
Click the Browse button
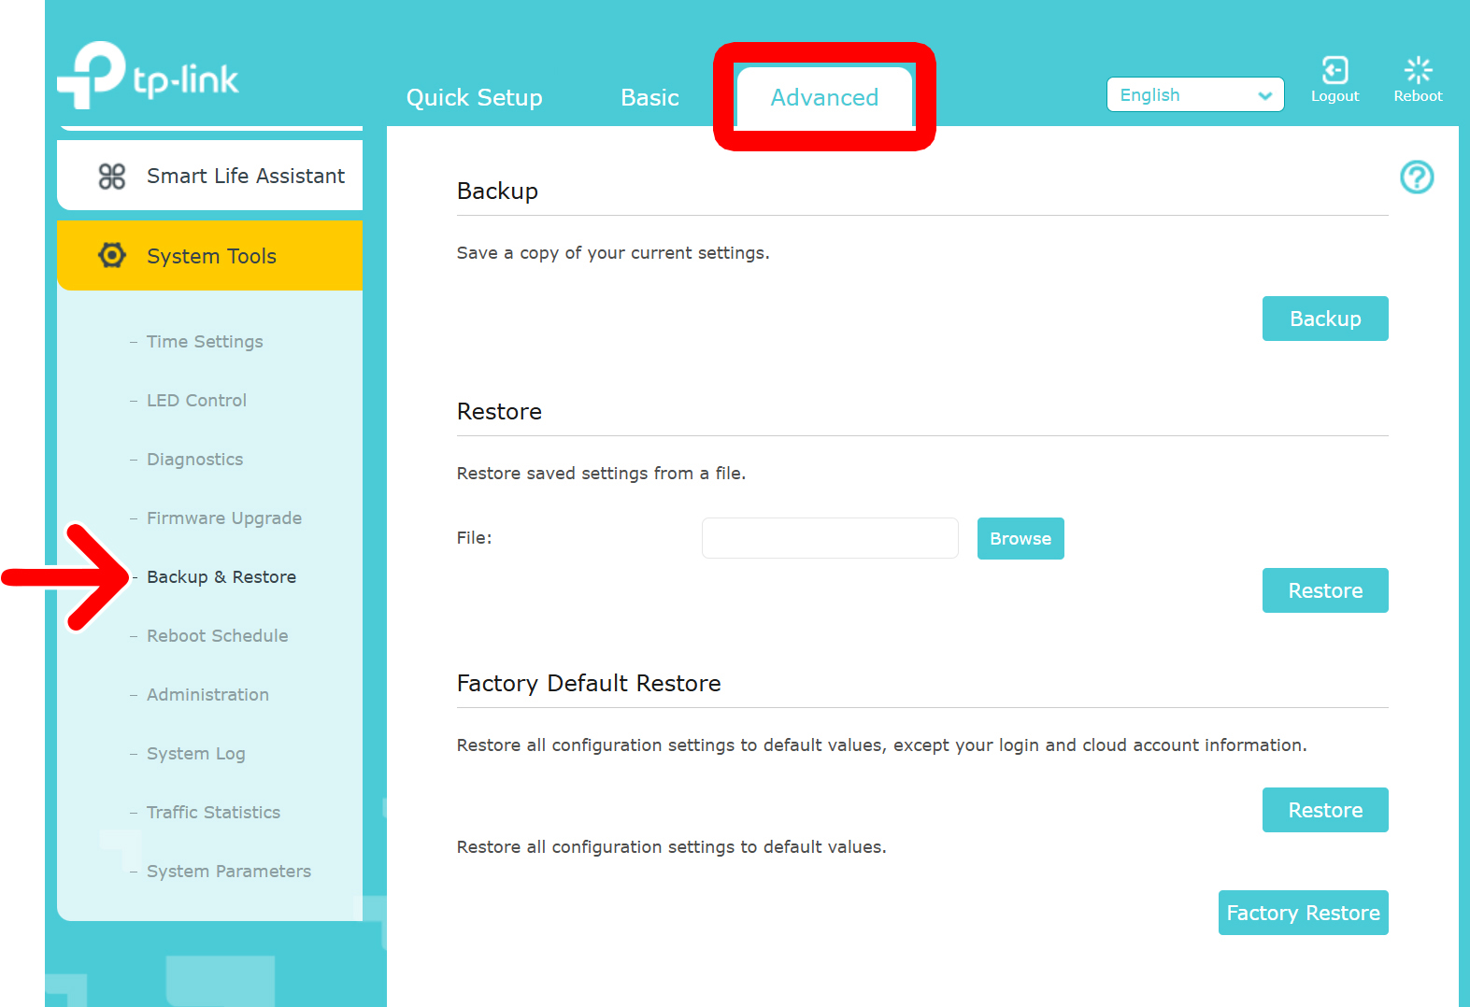1020,539
